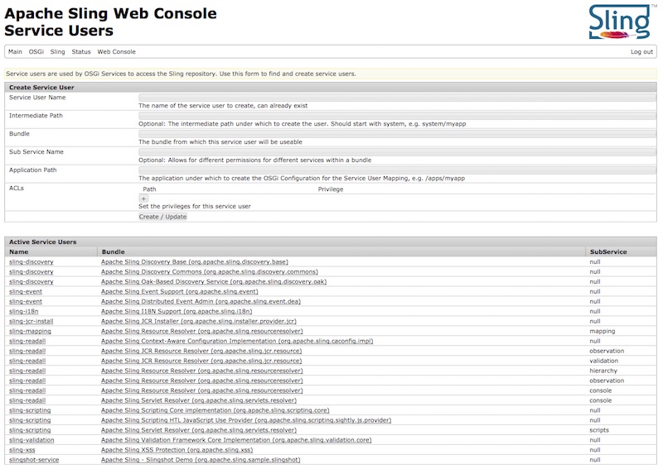Open the sling-jcr-install service user
This screenshot has height=474, width=663.
(x=31, y=321)
